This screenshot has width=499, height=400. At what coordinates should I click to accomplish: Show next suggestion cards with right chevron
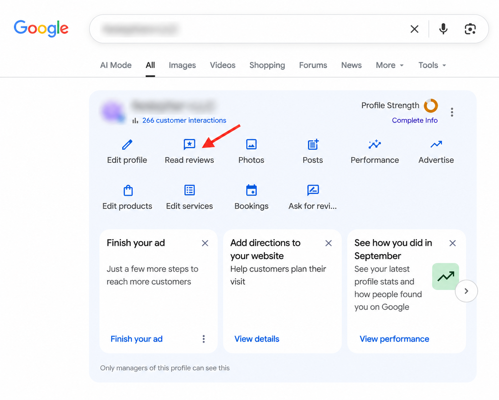[x=467, y=291]
